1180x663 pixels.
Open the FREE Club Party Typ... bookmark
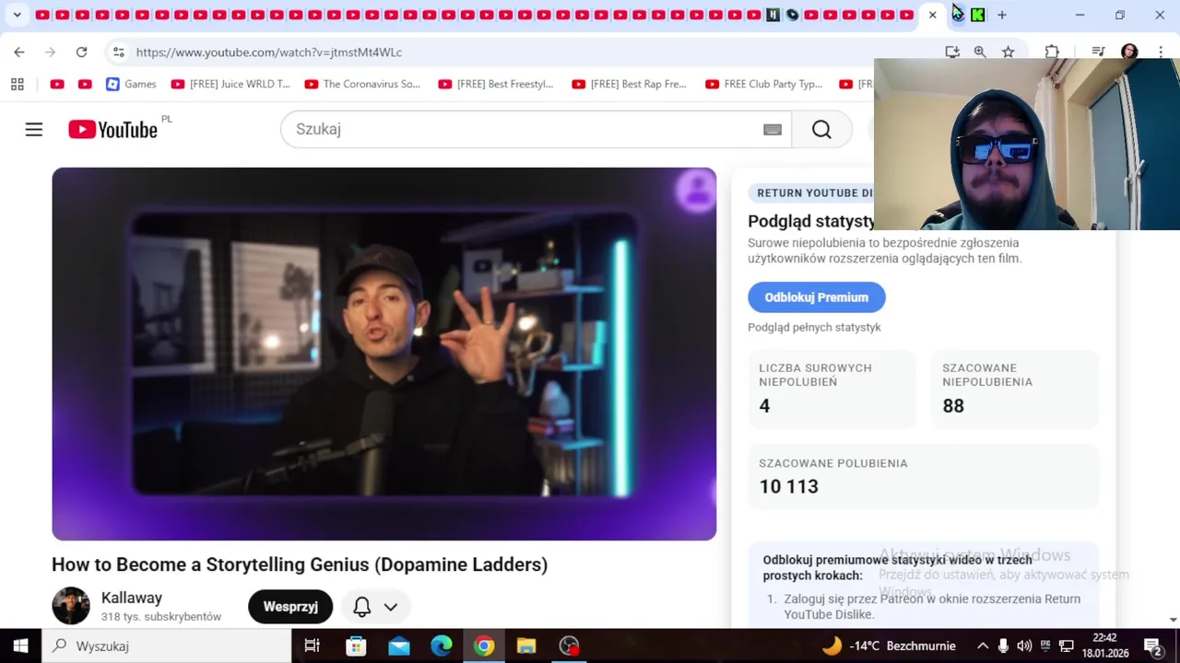pos(763,84)
